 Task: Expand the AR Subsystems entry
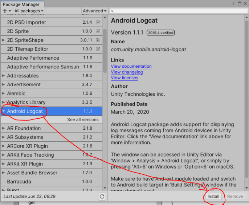[x=3, y=137]
